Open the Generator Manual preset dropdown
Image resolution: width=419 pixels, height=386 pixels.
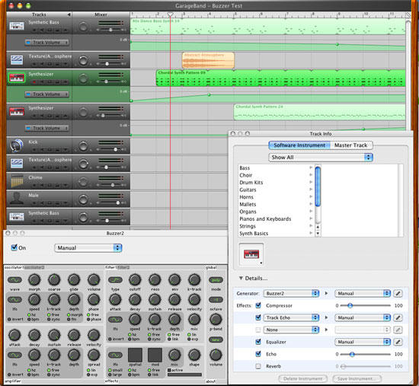363,293
